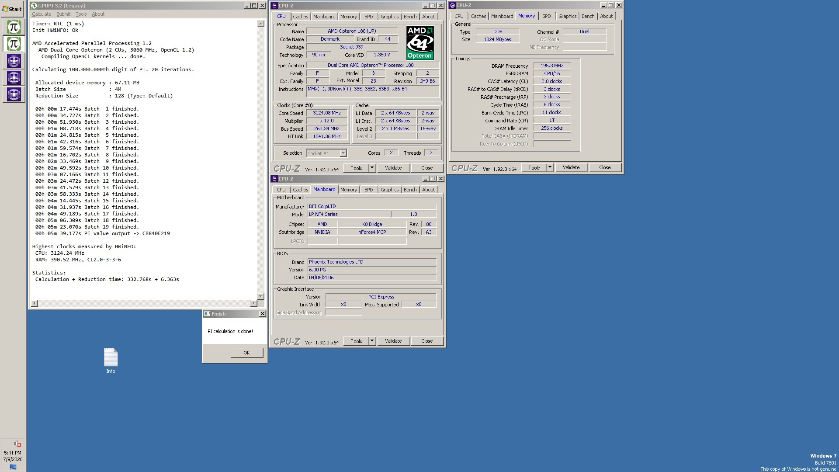Select Bench tab in Memory window
The width and height of the screenshot is (839, 472).
(x=588, y=16)
